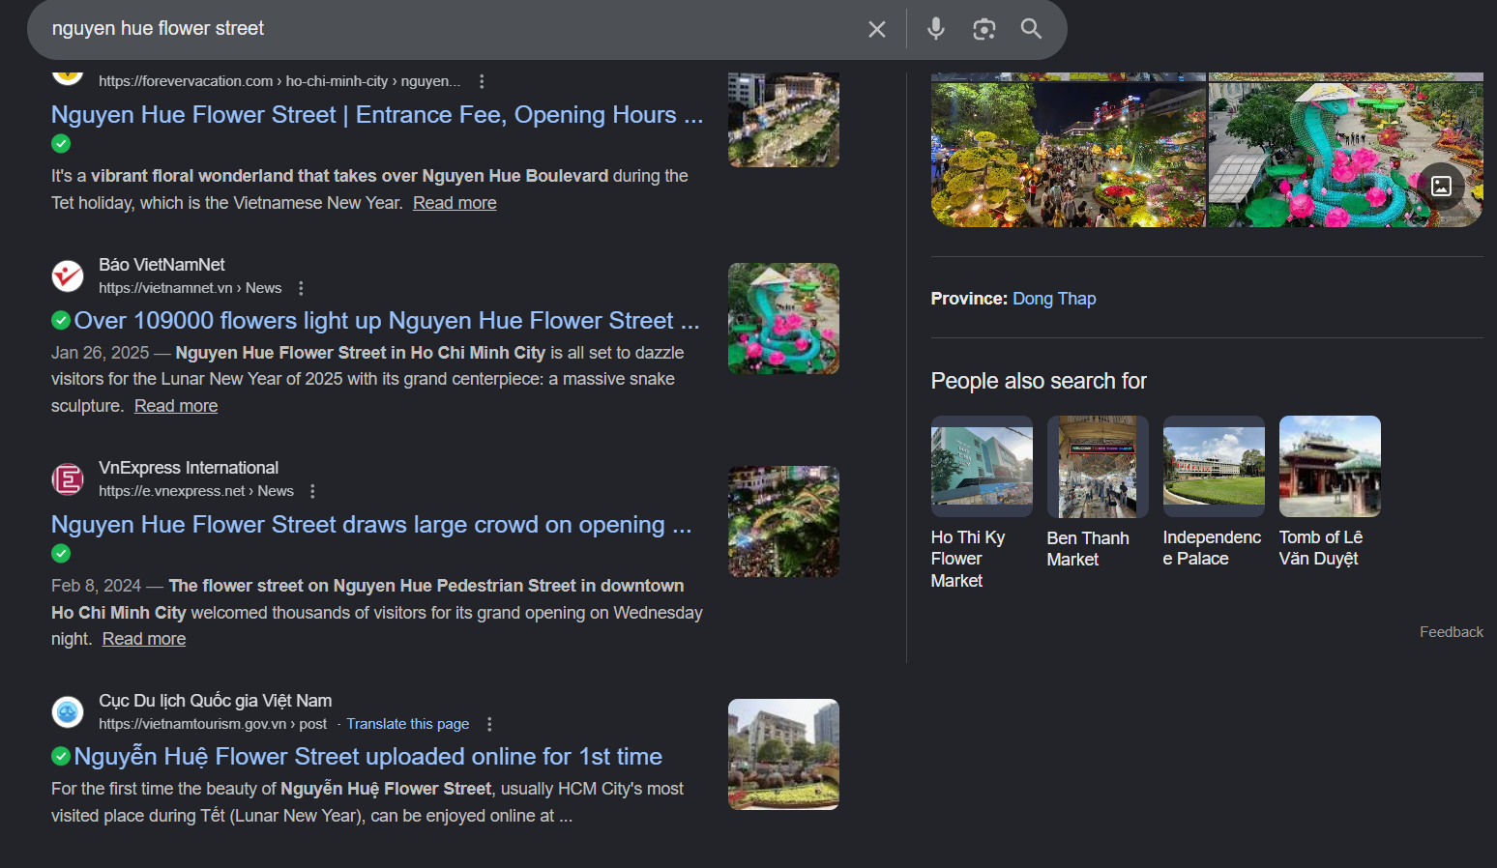Open the Dong Thap province link
Screen dimensions: 1497x868
coord(1054,299)
